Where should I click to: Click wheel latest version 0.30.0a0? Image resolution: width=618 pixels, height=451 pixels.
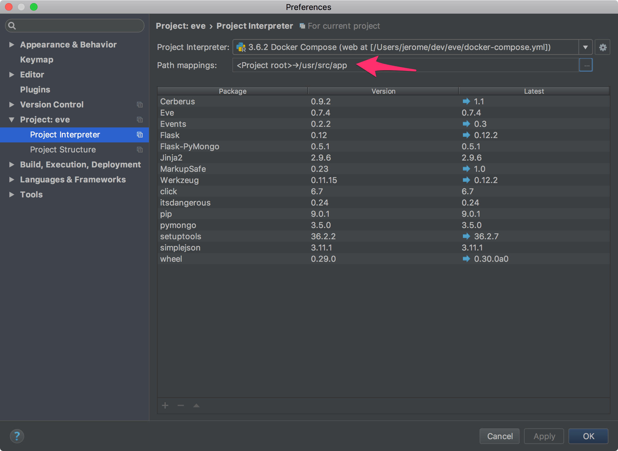pyautogui.click(x=491, y=259)
